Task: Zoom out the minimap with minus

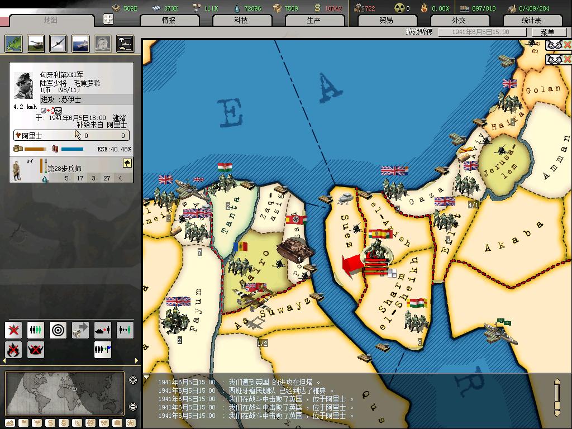Action: coord(133,406)
